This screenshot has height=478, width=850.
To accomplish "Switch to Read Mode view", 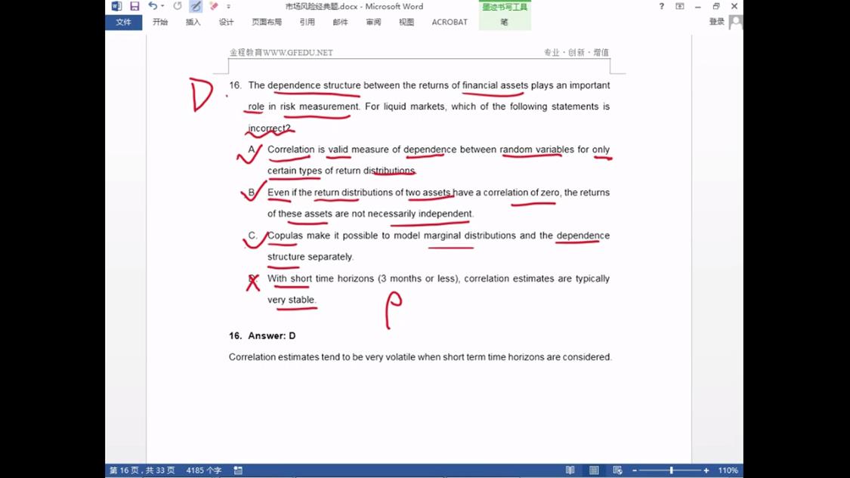I will tap(570, 470).
